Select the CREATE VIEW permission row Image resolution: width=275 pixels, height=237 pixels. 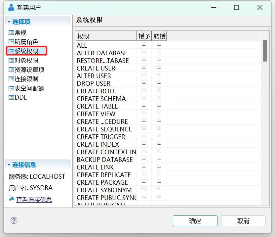(96, 114)
